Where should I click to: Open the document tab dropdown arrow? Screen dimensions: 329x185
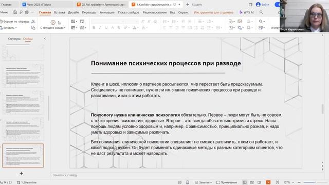[x=179, y=5]
